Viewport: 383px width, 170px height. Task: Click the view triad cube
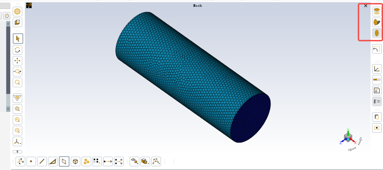point(348,137)
